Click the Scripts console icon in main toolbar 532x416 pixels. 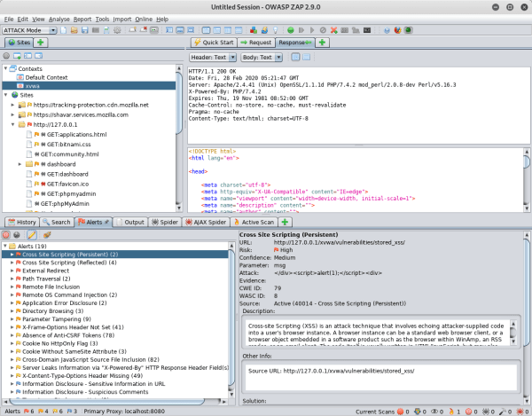(367, 30)
